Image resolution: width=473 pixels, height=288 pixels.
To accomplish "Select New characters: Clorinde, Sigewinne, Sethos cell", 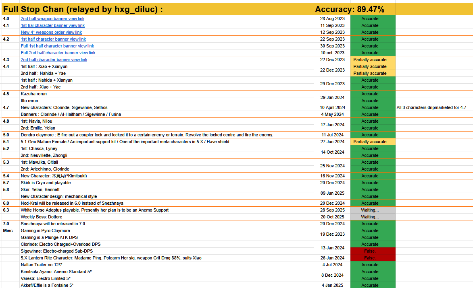I will [x=167, y=107].
